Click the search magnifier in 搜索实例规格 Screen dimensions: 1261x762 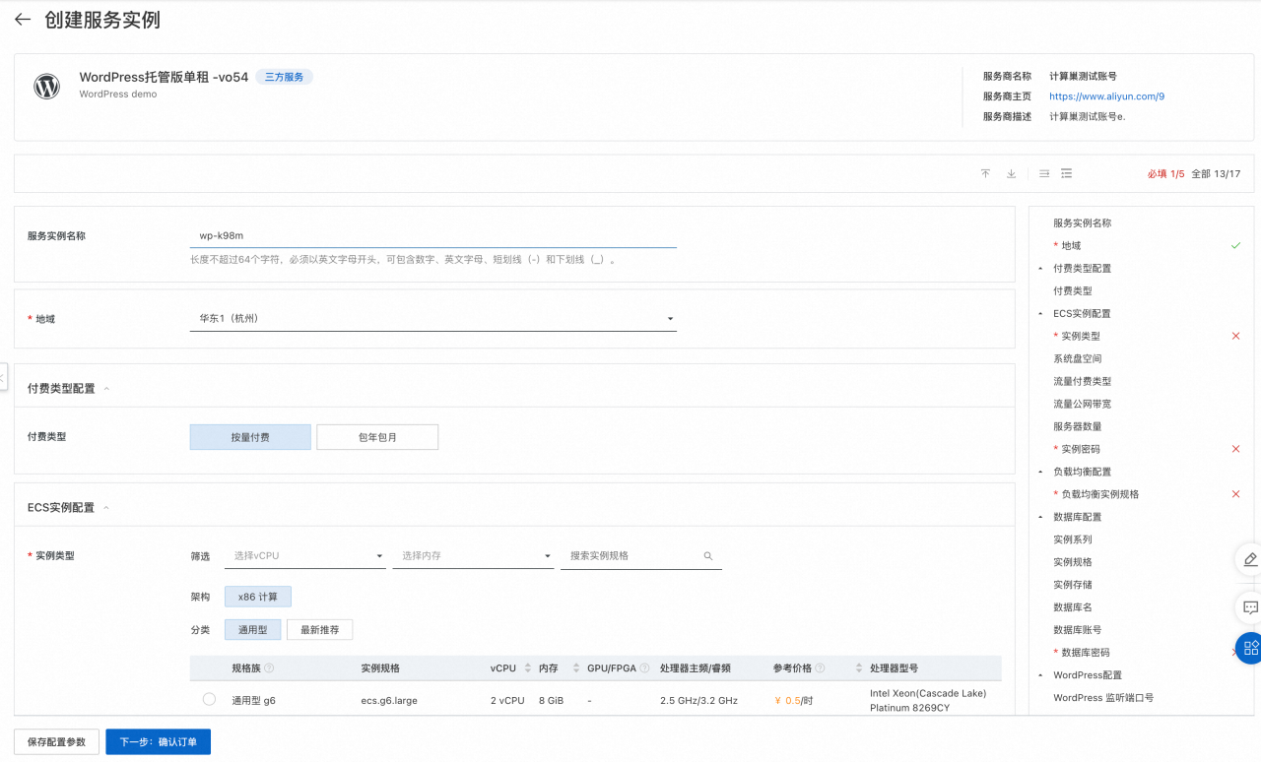tap(708, 556)
